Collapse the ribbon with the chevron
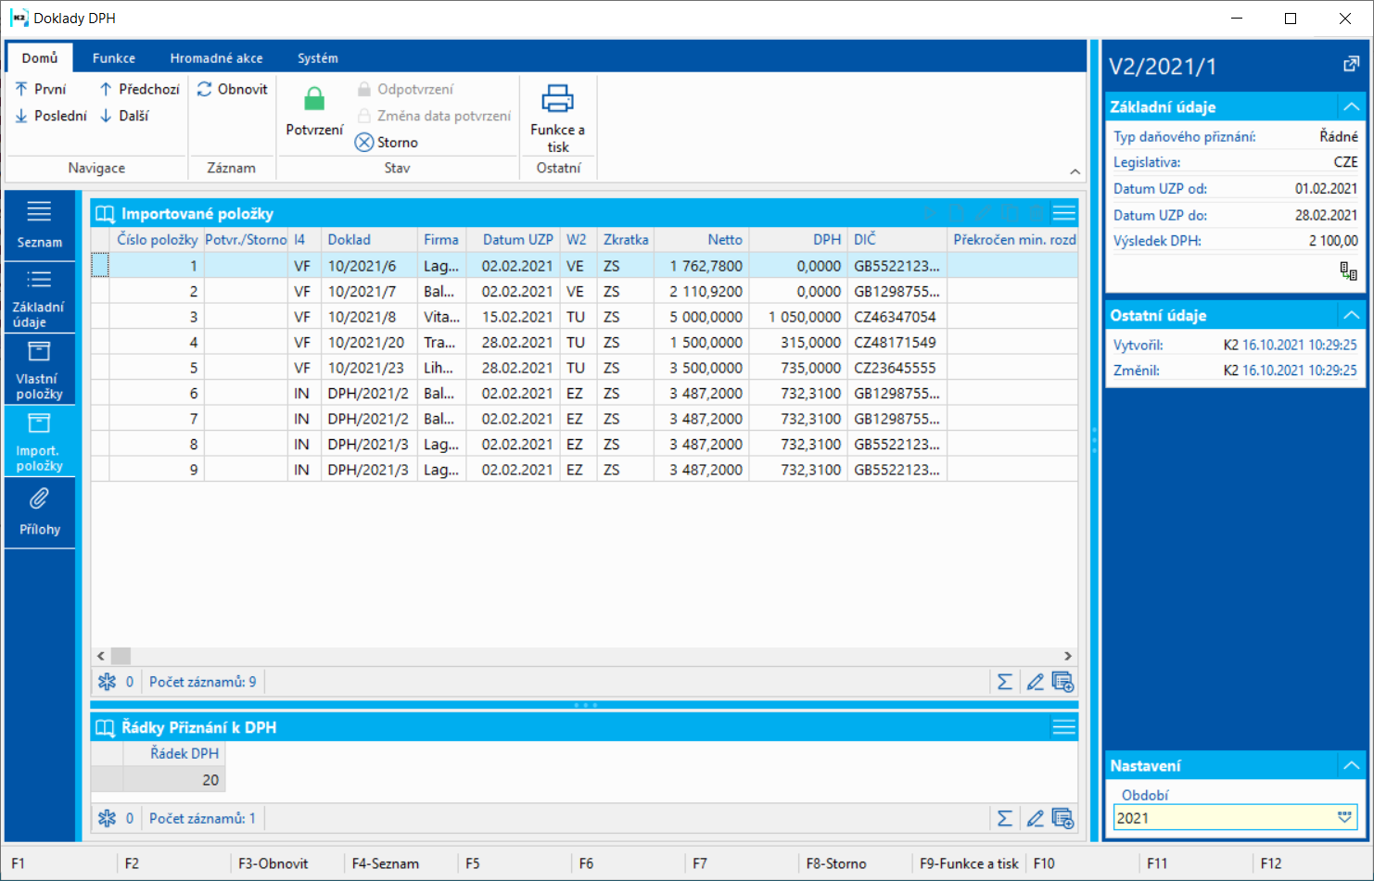The height and width of the screenshot is (881, 1374). 1075,171
